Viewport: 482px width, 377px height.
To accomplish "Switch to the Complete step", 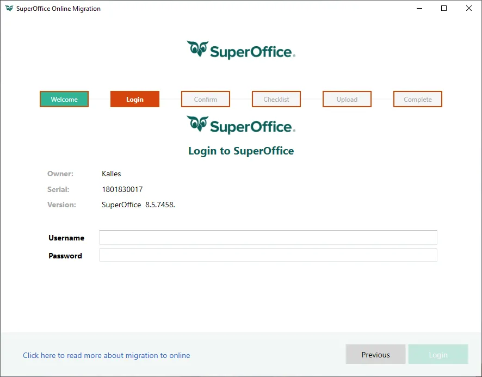I will point(418,99).
